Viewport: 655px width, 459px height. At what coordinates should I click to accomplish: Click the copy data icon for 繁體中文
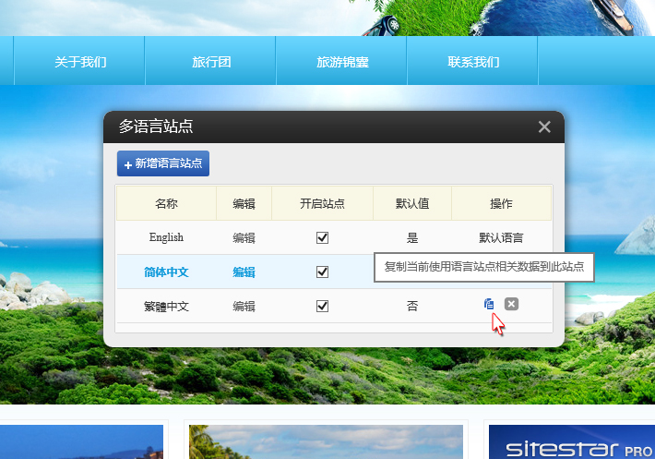pyautogui.click(x=489, y=304)
